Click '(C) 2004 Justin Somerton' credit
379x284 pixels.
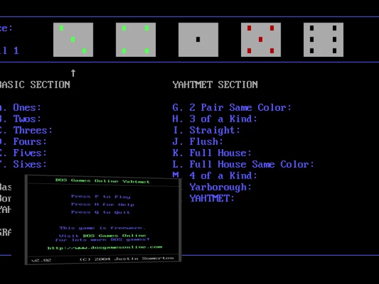pos(126,259)
